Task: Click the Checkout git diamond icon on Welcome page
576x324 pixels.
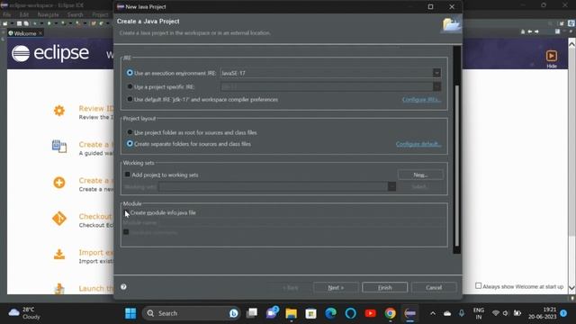Action: [59, 219]
